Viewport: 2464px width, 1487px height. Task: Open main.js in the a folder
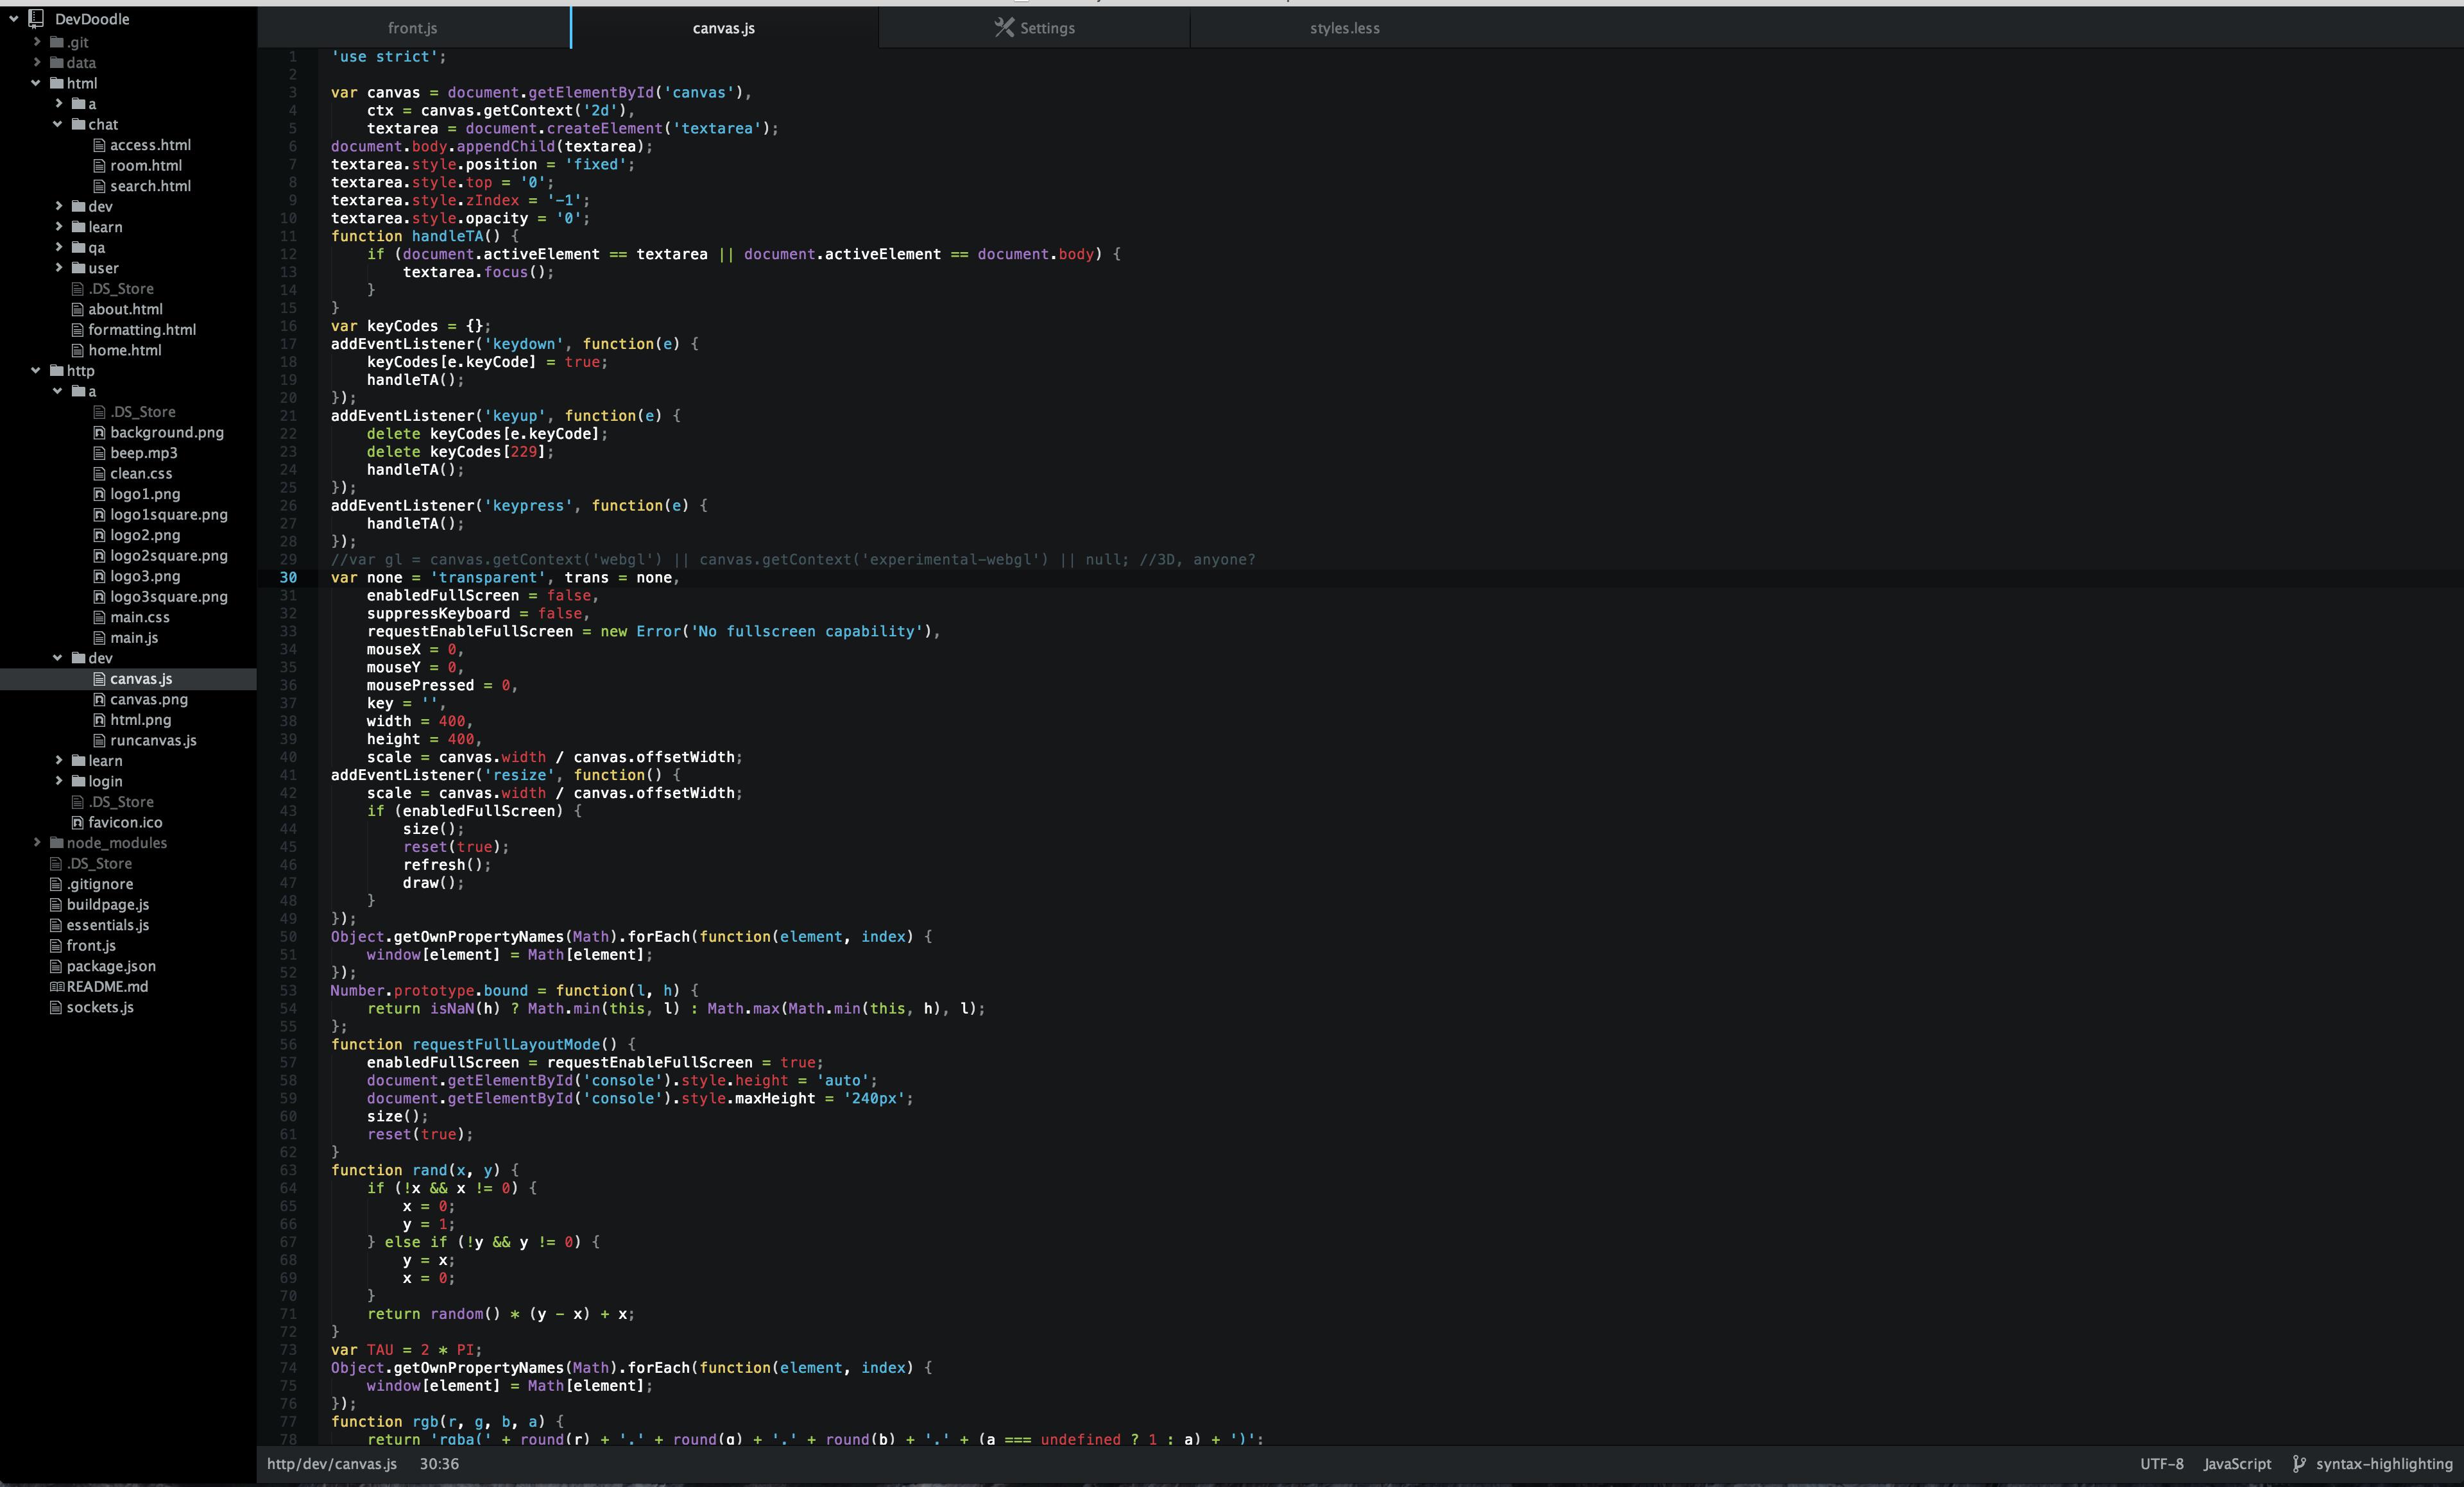click(134, 637)
